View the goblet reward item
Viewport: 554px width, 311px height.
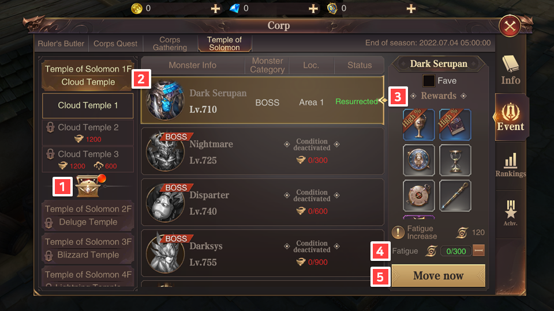coord(419,125)
